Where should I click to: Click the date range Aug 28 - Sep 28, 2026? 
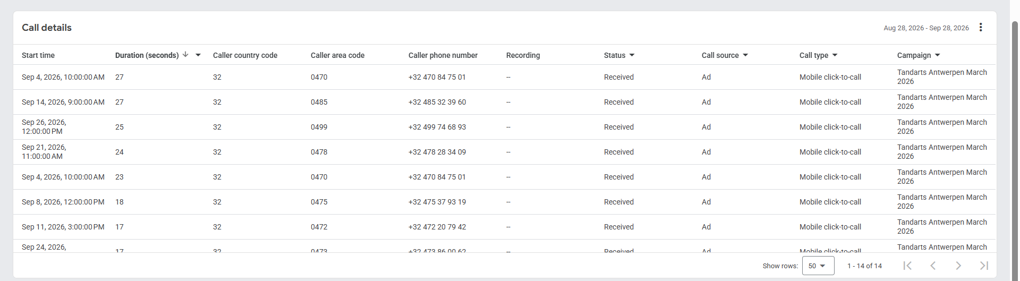click(x=926, y=28)
